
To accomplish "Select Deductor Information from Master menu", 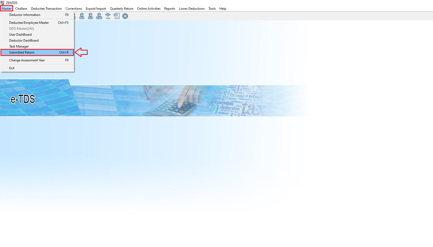I will (x=37, y=15).
